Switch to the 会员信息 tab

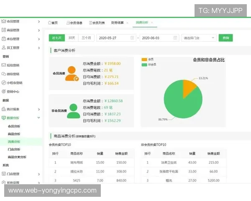(x=74, y=23)
